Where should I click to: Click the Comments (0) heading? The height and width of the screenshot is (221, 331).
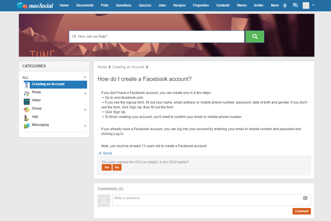(x=111, y=189)
